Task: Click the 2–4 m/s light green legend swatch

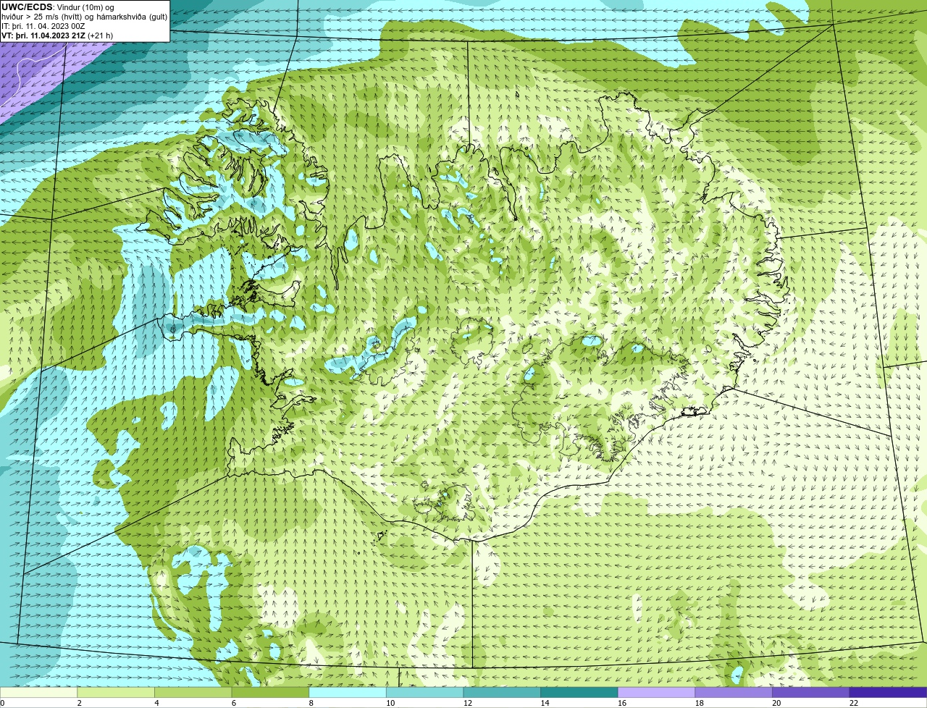Action: coord(116,692)
